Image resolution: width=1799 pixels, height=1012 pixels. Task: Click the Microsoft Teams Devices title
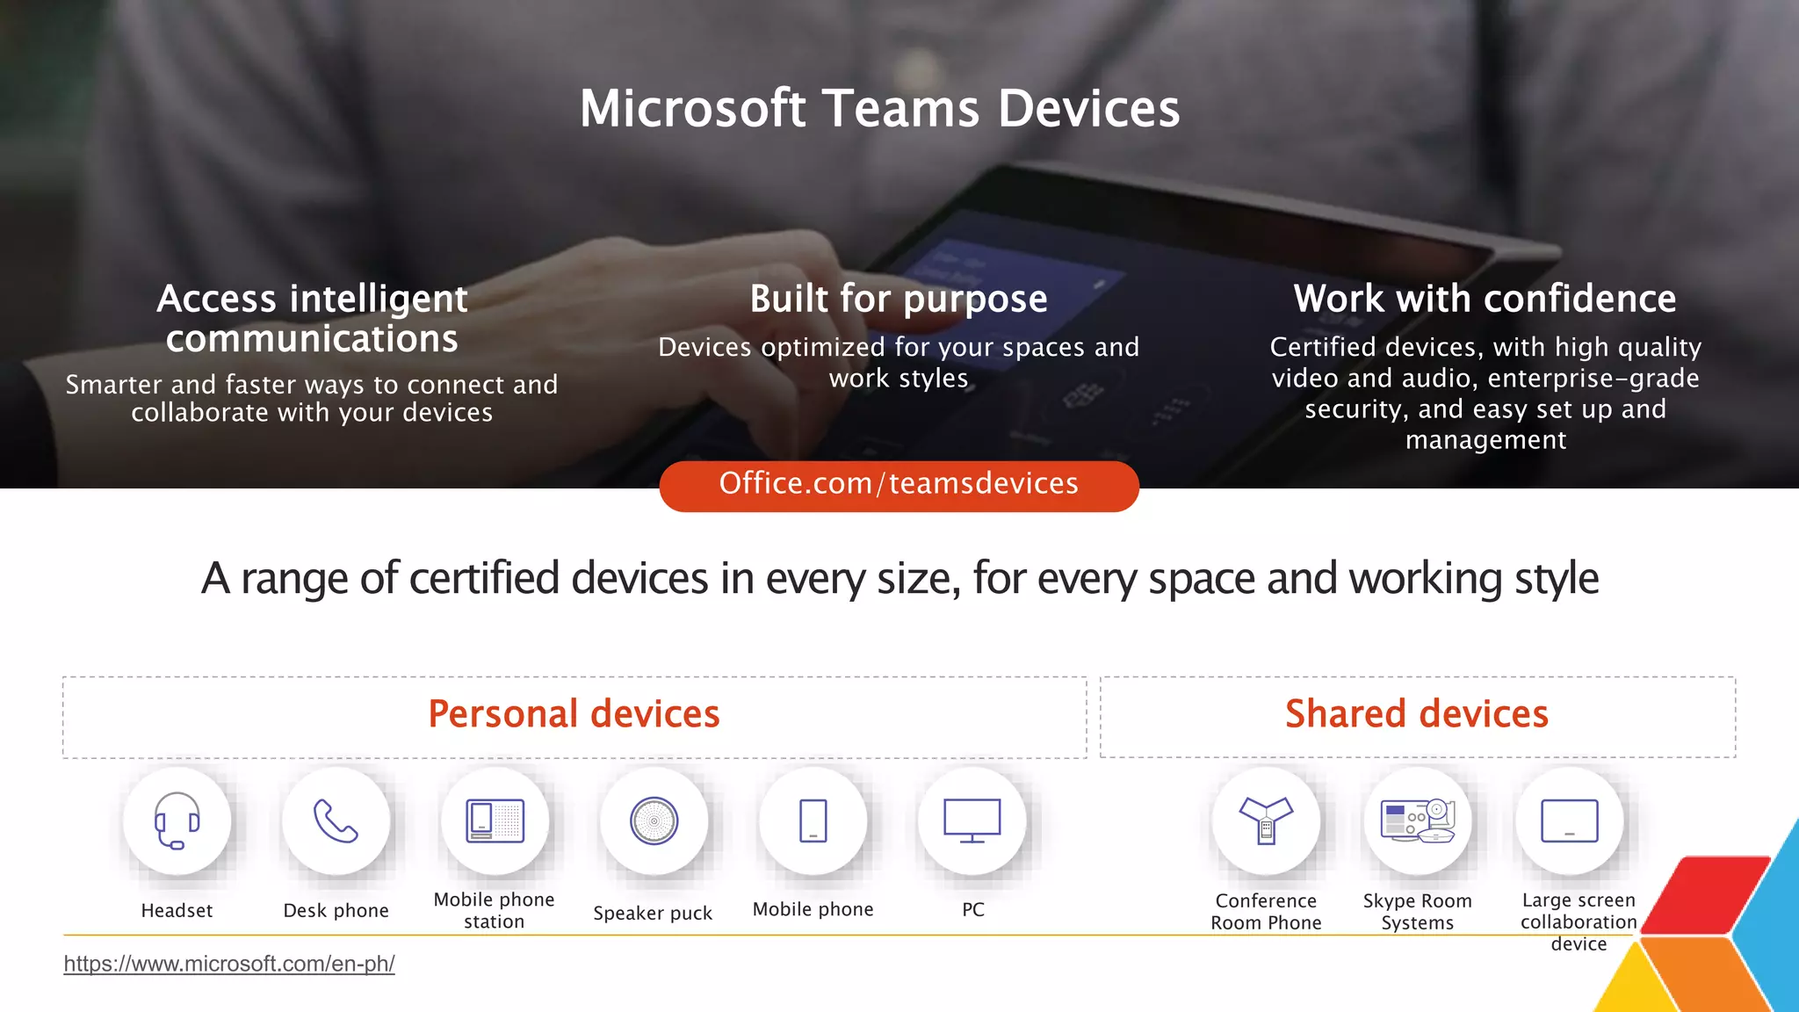[x=879, y=109]
